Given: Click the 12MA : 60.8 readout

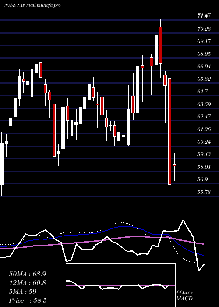Looking at the screenshot, I should (x=28, y=283).
